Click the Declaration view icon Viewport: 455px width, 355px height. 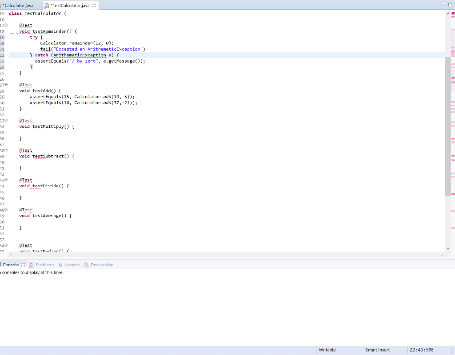(x=86, y=264)
